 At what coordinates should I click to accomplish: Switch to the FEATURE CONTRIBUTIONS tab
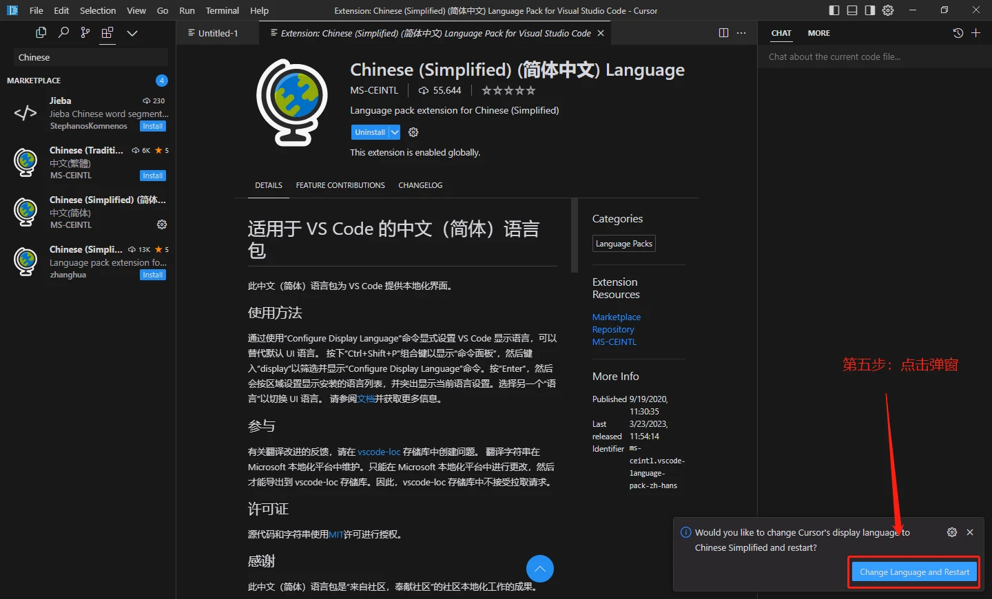tap(340, 185)
